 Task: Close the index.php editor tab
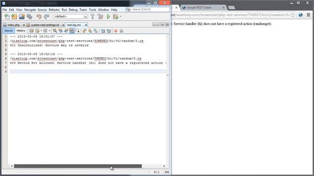24,25
